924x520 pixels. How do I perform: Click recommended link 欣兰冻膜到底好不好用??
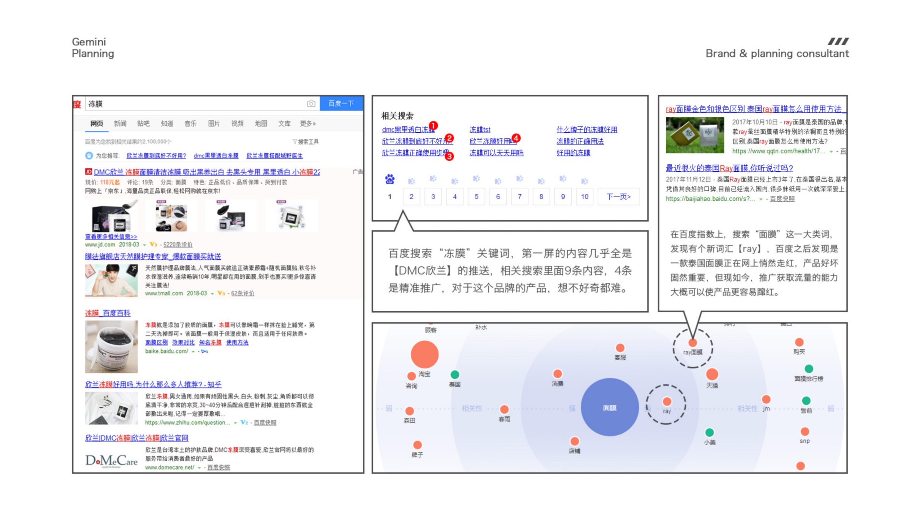(x=156, y=156)
